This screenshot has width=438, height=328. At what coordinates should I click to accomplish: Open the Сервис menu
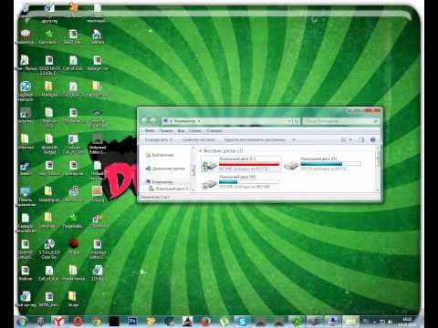click(195, 130)
